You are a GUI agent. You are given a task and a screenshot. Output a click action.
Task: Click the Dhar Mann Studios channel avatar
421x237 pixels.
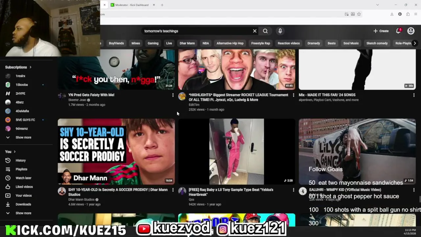pyautogui.click(x=62, y=191)
